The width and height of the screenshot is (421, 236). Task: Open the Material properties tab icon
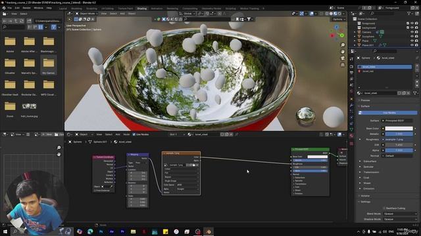coord(351,136)
